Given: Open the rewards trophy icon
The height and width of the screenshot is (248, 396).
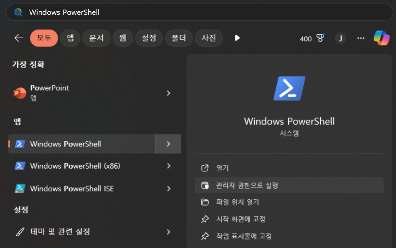Looking at the screenshot, I should click(320, 38).
